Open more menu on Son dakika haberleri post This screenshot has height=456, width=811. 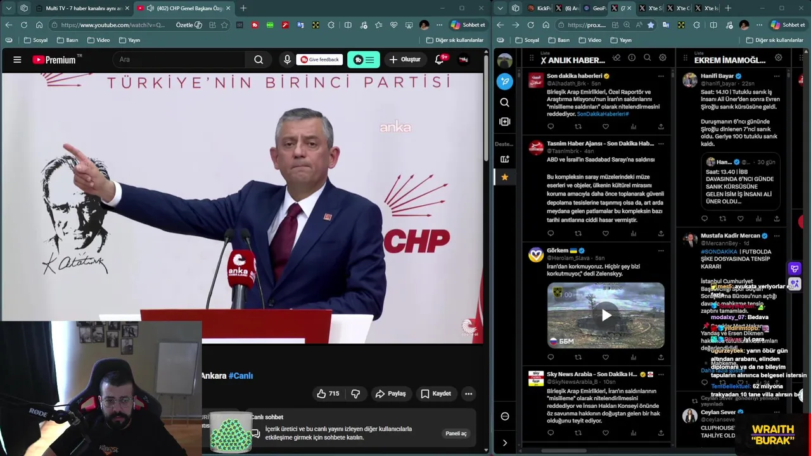tap(661, 76)
